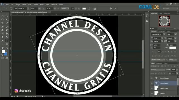The image size is (179, 100).
Task: Open the Layer menu
Action: (x=24, y=4)
